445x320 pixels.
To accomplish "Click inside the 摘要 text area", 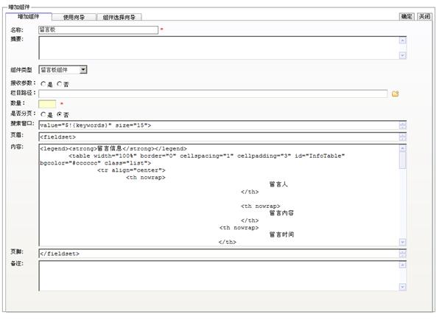I will (x=218, y=48).
